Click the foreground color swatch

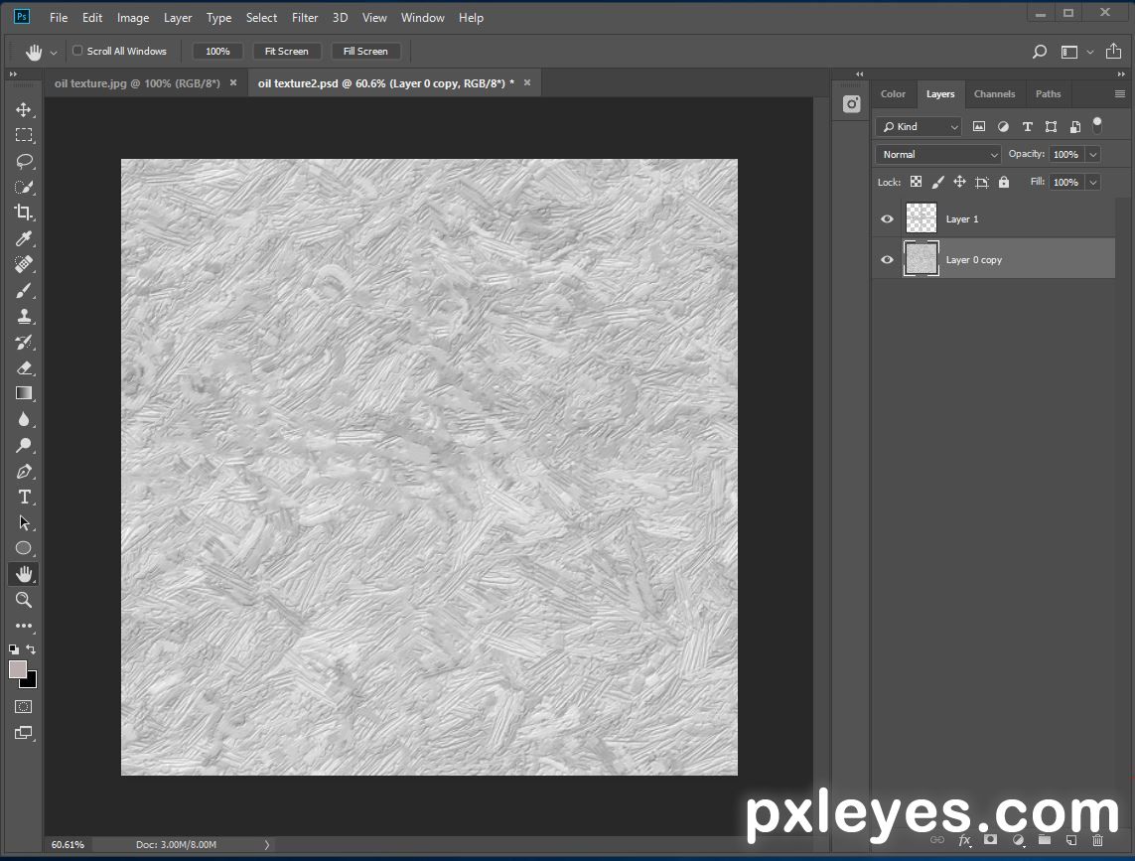17,669
